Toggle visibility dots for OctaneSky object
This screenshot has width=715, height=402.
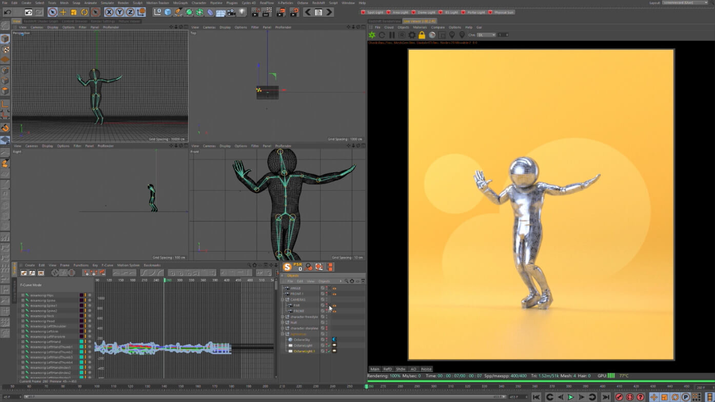[326, 339]
